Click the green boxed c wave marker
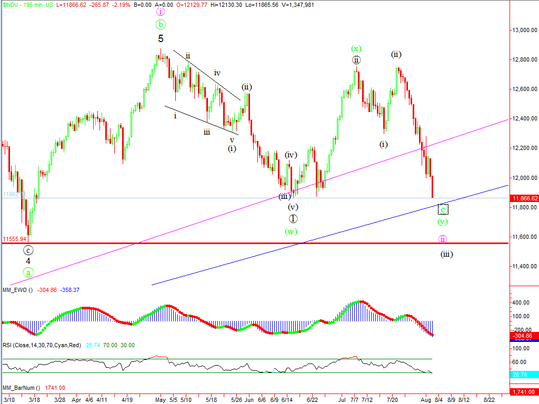539x404 pixels. pyautogui.click(x=443, y=209)
